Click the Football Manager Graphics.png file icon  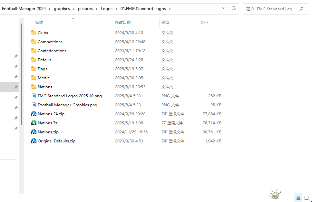tap(34, 105)
